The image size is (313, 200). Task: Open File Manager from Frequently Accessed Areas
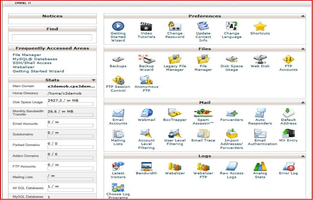coord(27,55)
